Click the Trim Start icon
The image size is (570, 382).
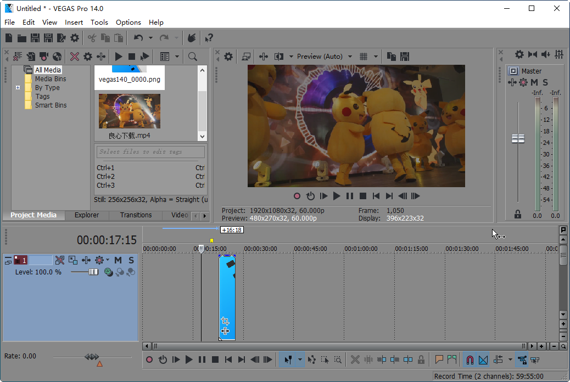pyautogui.click(x=381, y=360)
